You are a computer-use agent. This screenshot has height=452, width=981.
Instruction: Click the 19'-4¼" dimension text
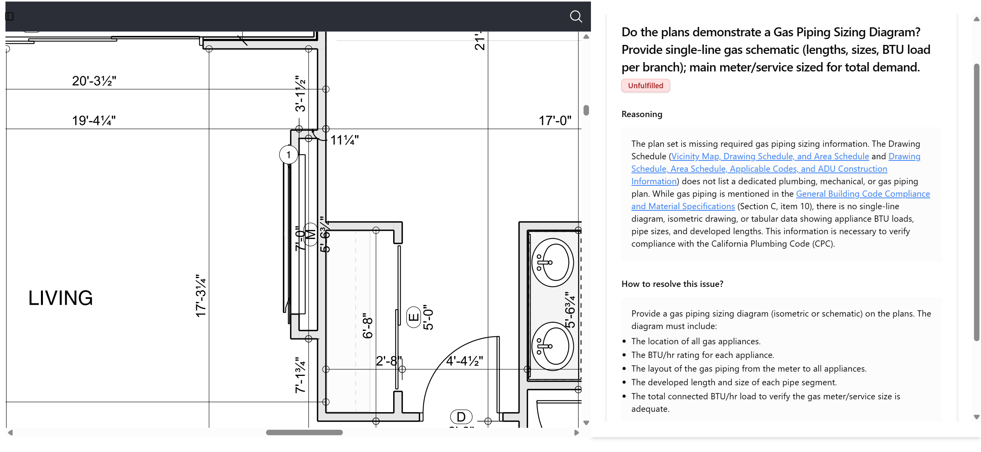tap(94, 120)
